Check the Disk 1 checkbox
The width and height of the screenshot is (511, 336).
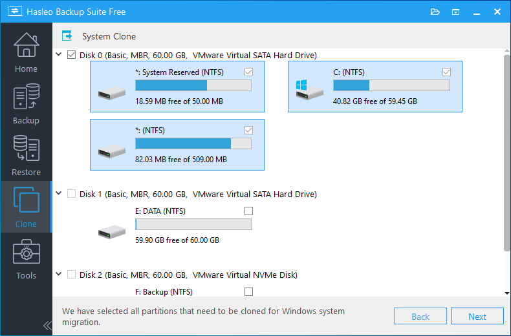tap(71, 194)
